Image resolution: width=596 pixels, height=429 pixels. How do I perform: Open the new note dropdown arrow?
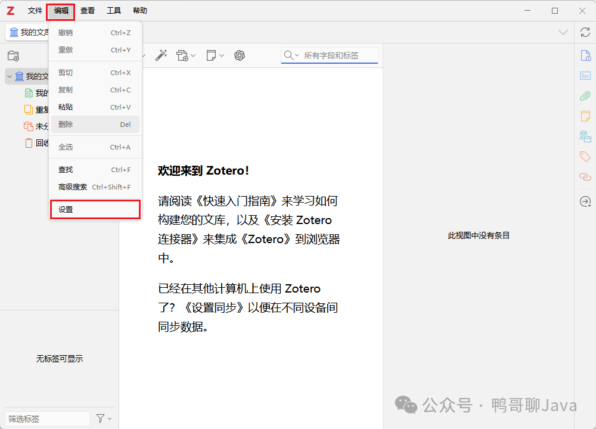(222, 56)
